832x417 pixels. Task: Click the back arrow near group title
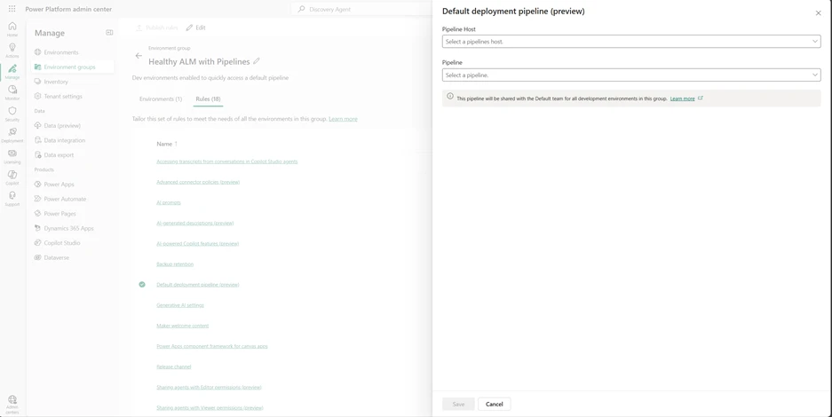pos(139,56)
